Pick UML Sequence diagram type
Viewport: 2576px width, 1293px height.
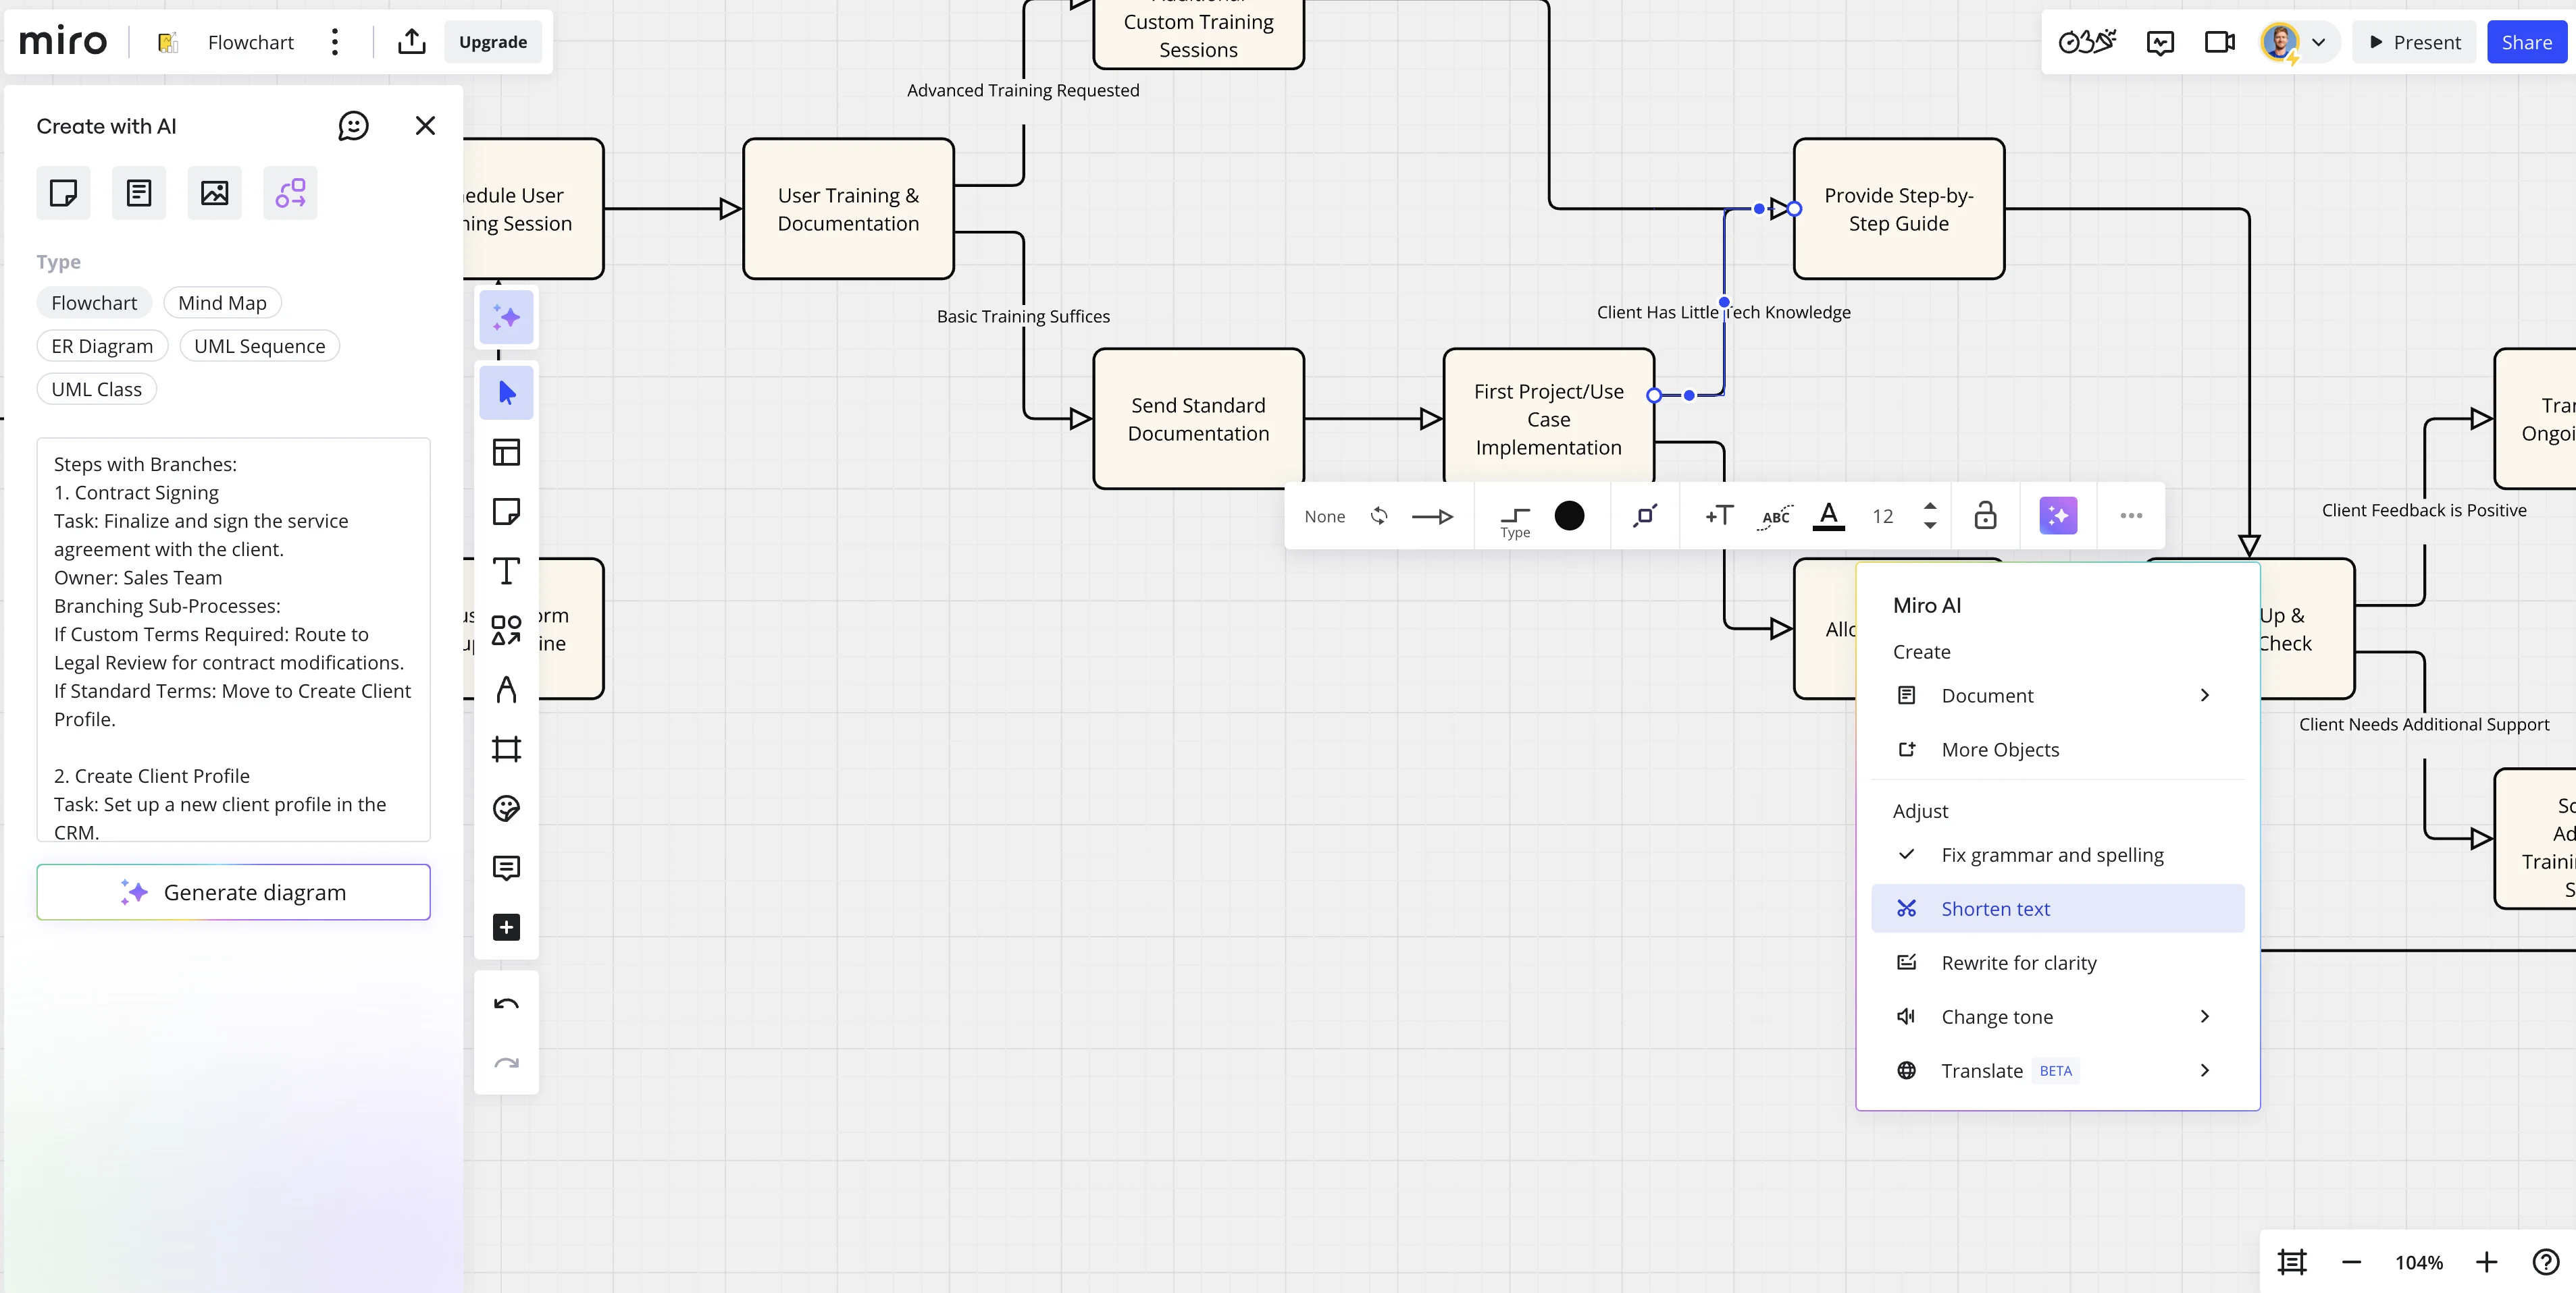click(259, 346)
